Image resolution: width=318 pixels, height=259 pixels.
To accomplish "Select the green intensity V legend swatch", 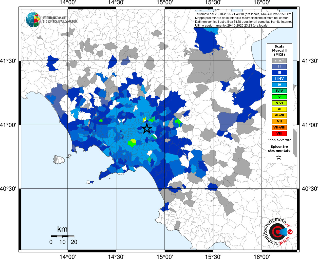I will click(279, 97).
